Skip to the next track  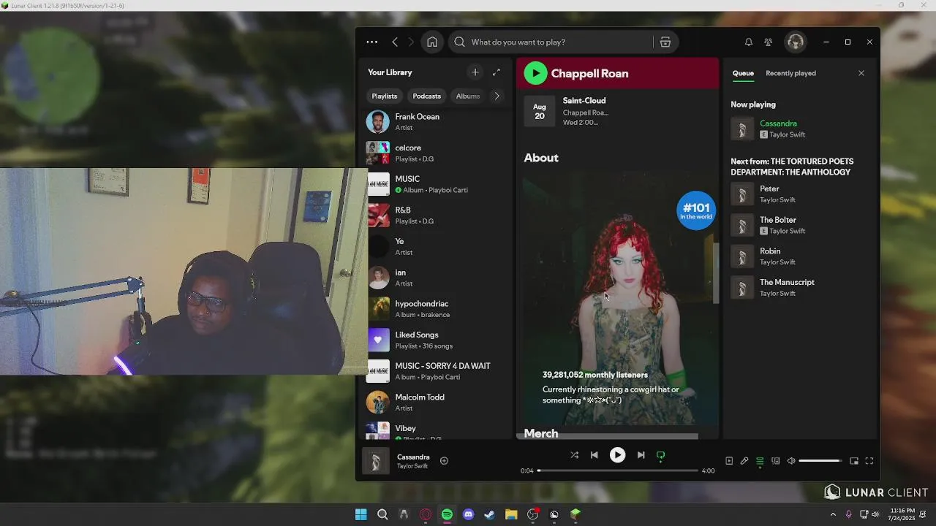[641, 455]
